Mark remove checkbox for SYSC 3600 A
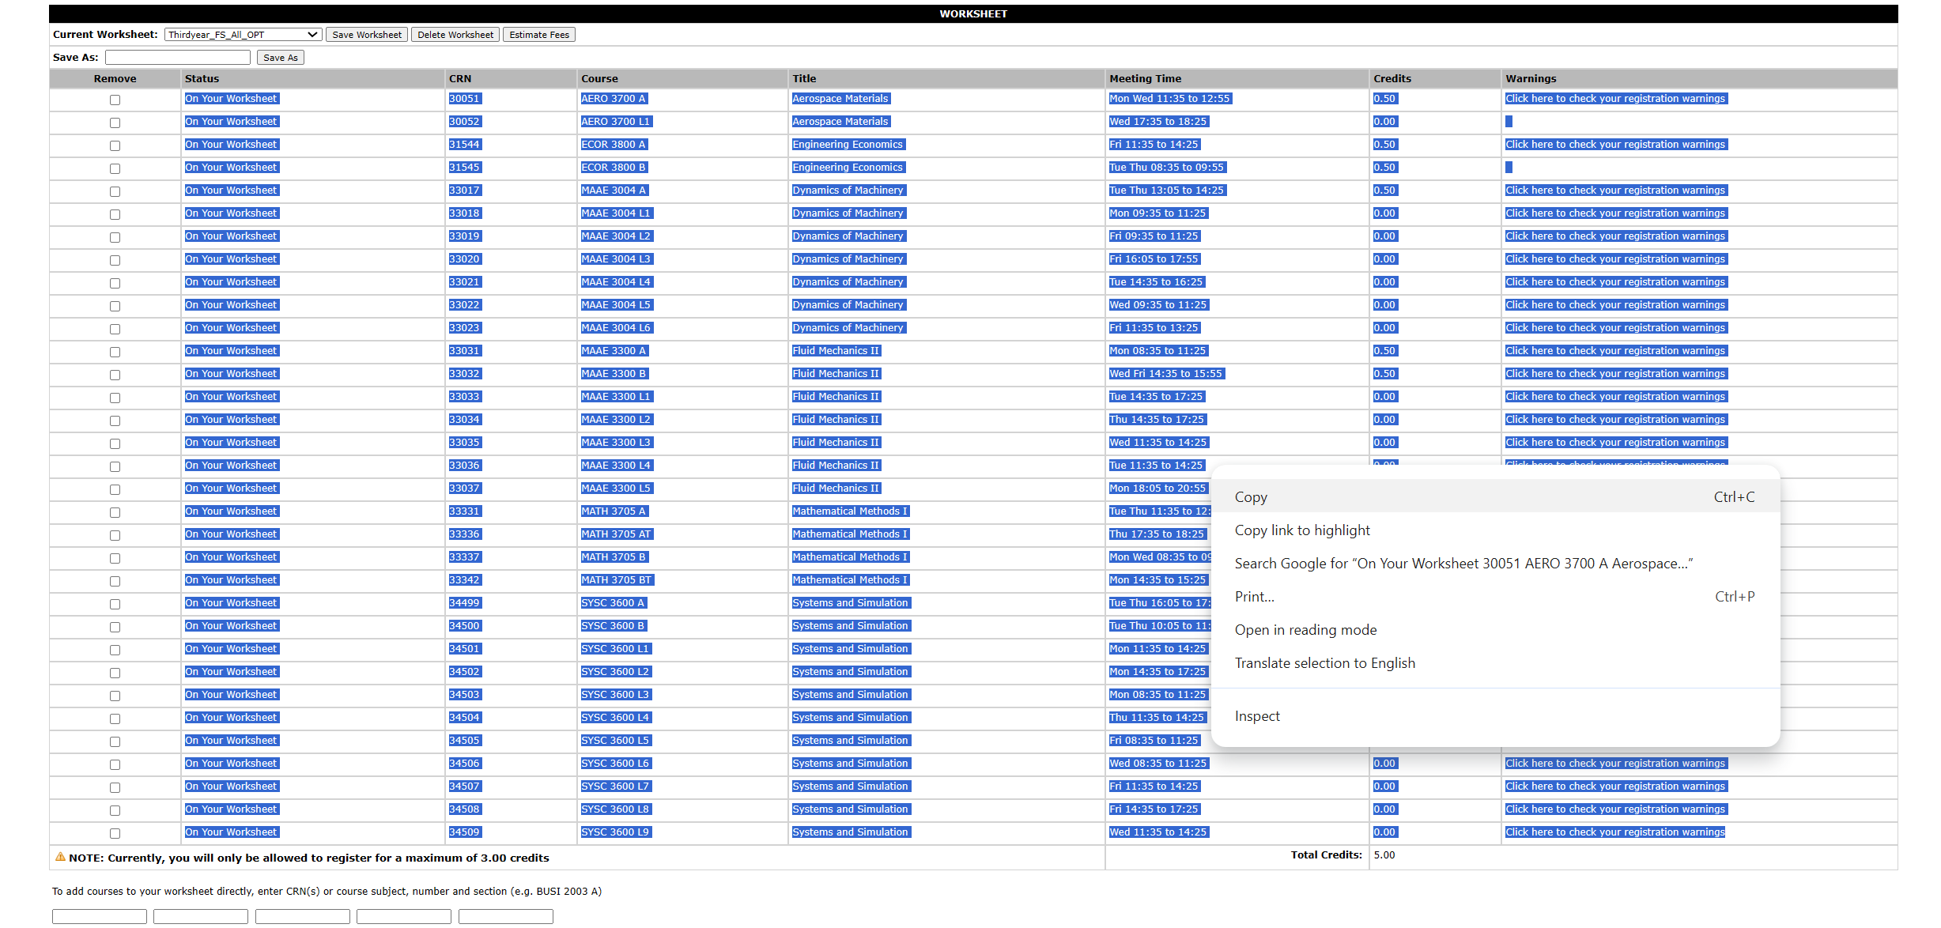Screen dimensions: 1941x928 pos(115,604)
